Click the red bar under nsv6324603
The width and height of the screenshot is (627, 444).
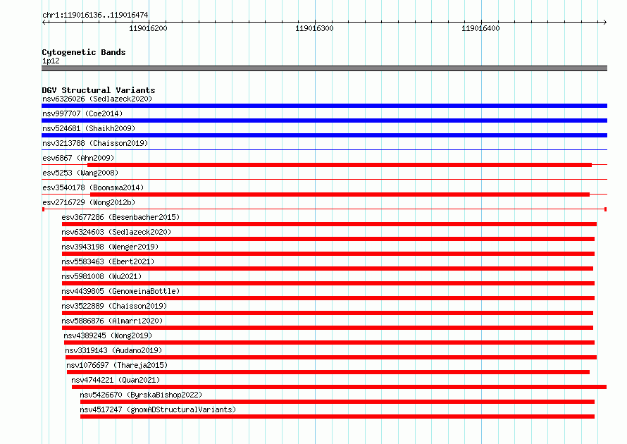[328, 239]
